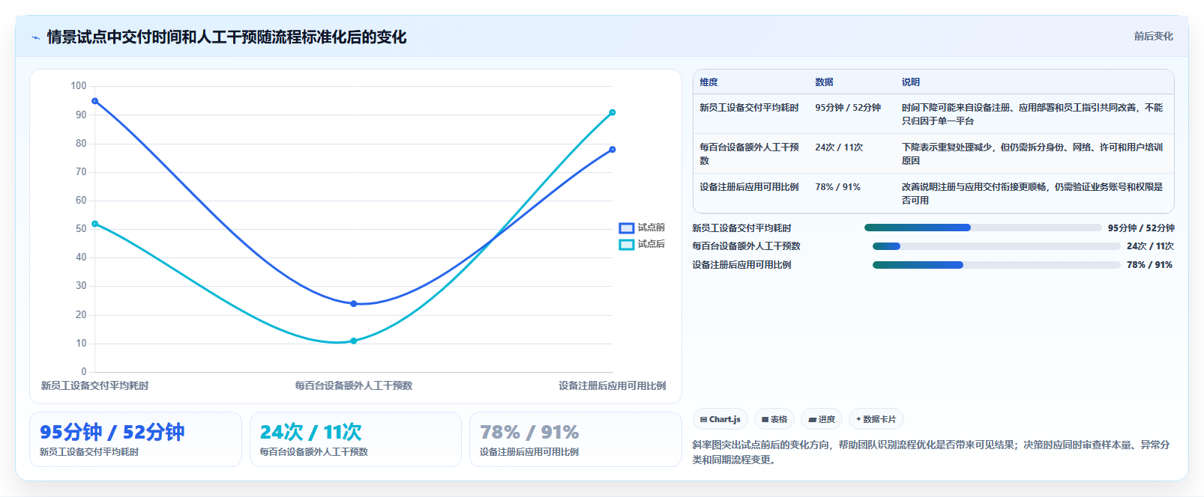Viewport: 1204px width, 497px height.
Task: Click the description starting 时间下降可能来自
Action: [1032, 115]
